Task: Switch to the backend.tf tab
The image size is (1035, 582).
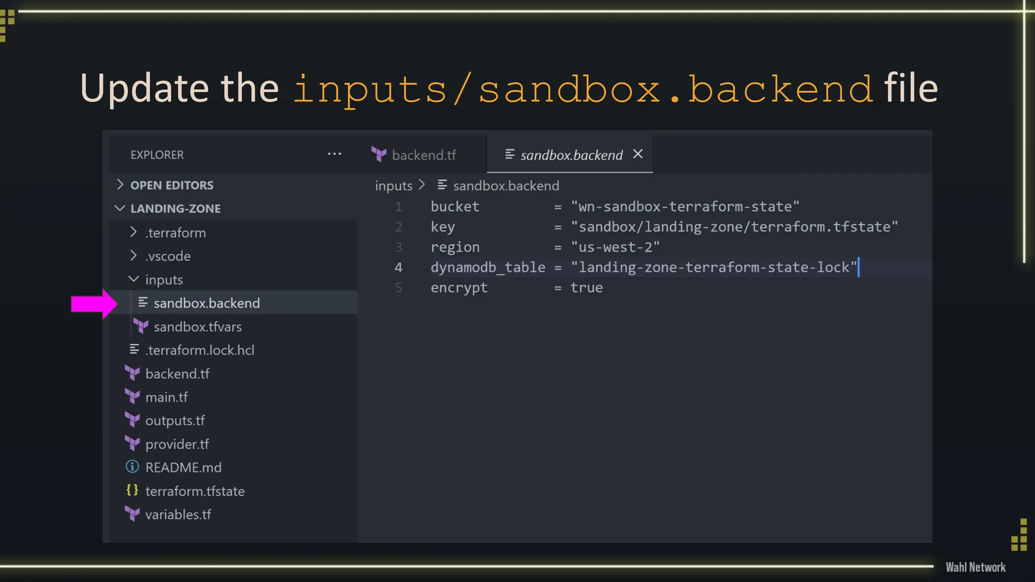Action: tap(424, 155)
